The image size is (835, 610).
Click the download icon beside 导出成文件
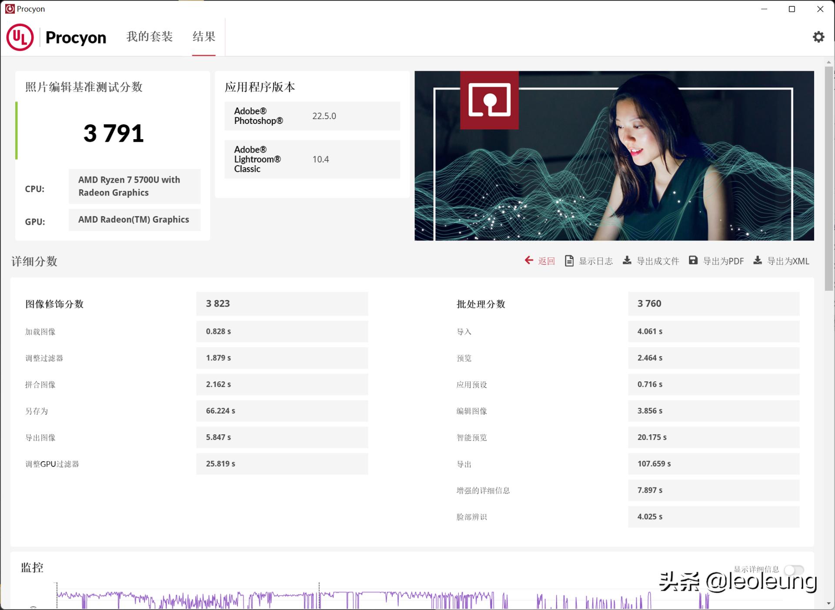click(x=628, y=260)
